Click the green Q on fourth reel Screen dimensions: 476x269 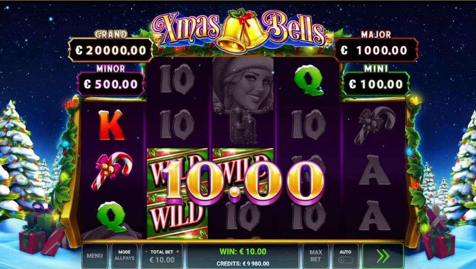(x=309, y=80)
